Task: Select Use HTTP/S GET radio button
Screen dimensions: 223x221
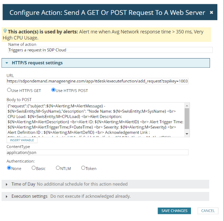Action: click(x=9, y=90)
